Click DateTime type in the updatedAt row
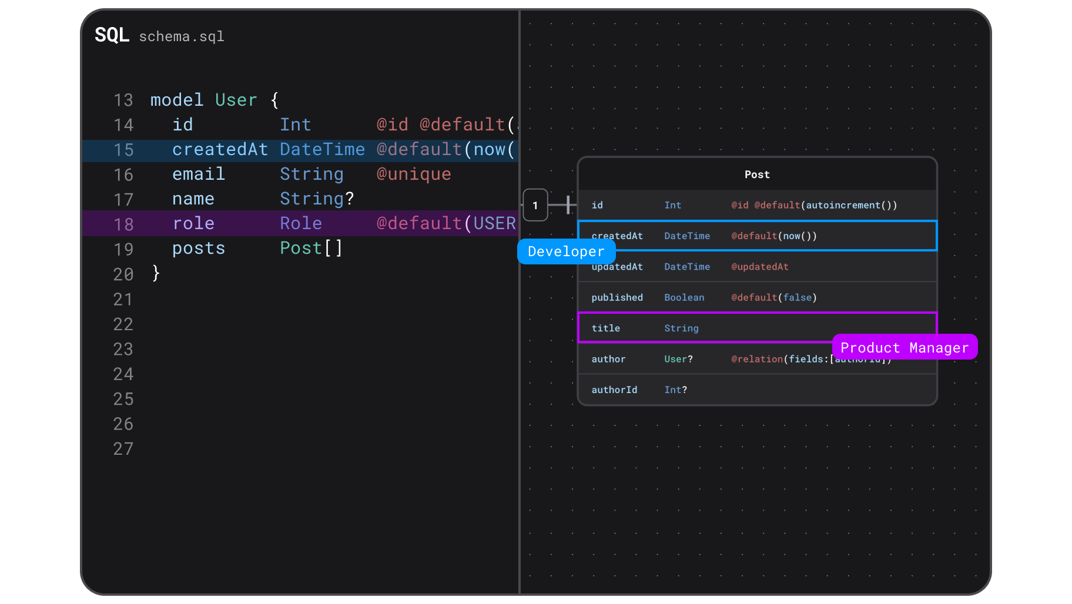Viewport: 1072px width, 604px height. pyautogui.click(x=687, y=267)
